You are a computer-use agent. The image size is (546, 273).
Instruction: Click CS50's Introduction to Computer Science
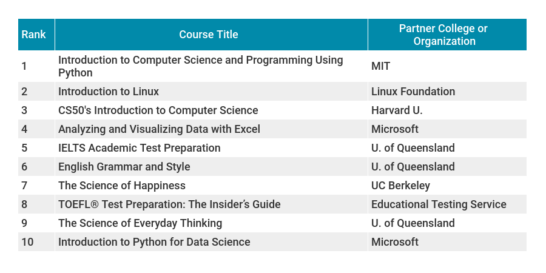click(158, 110)
